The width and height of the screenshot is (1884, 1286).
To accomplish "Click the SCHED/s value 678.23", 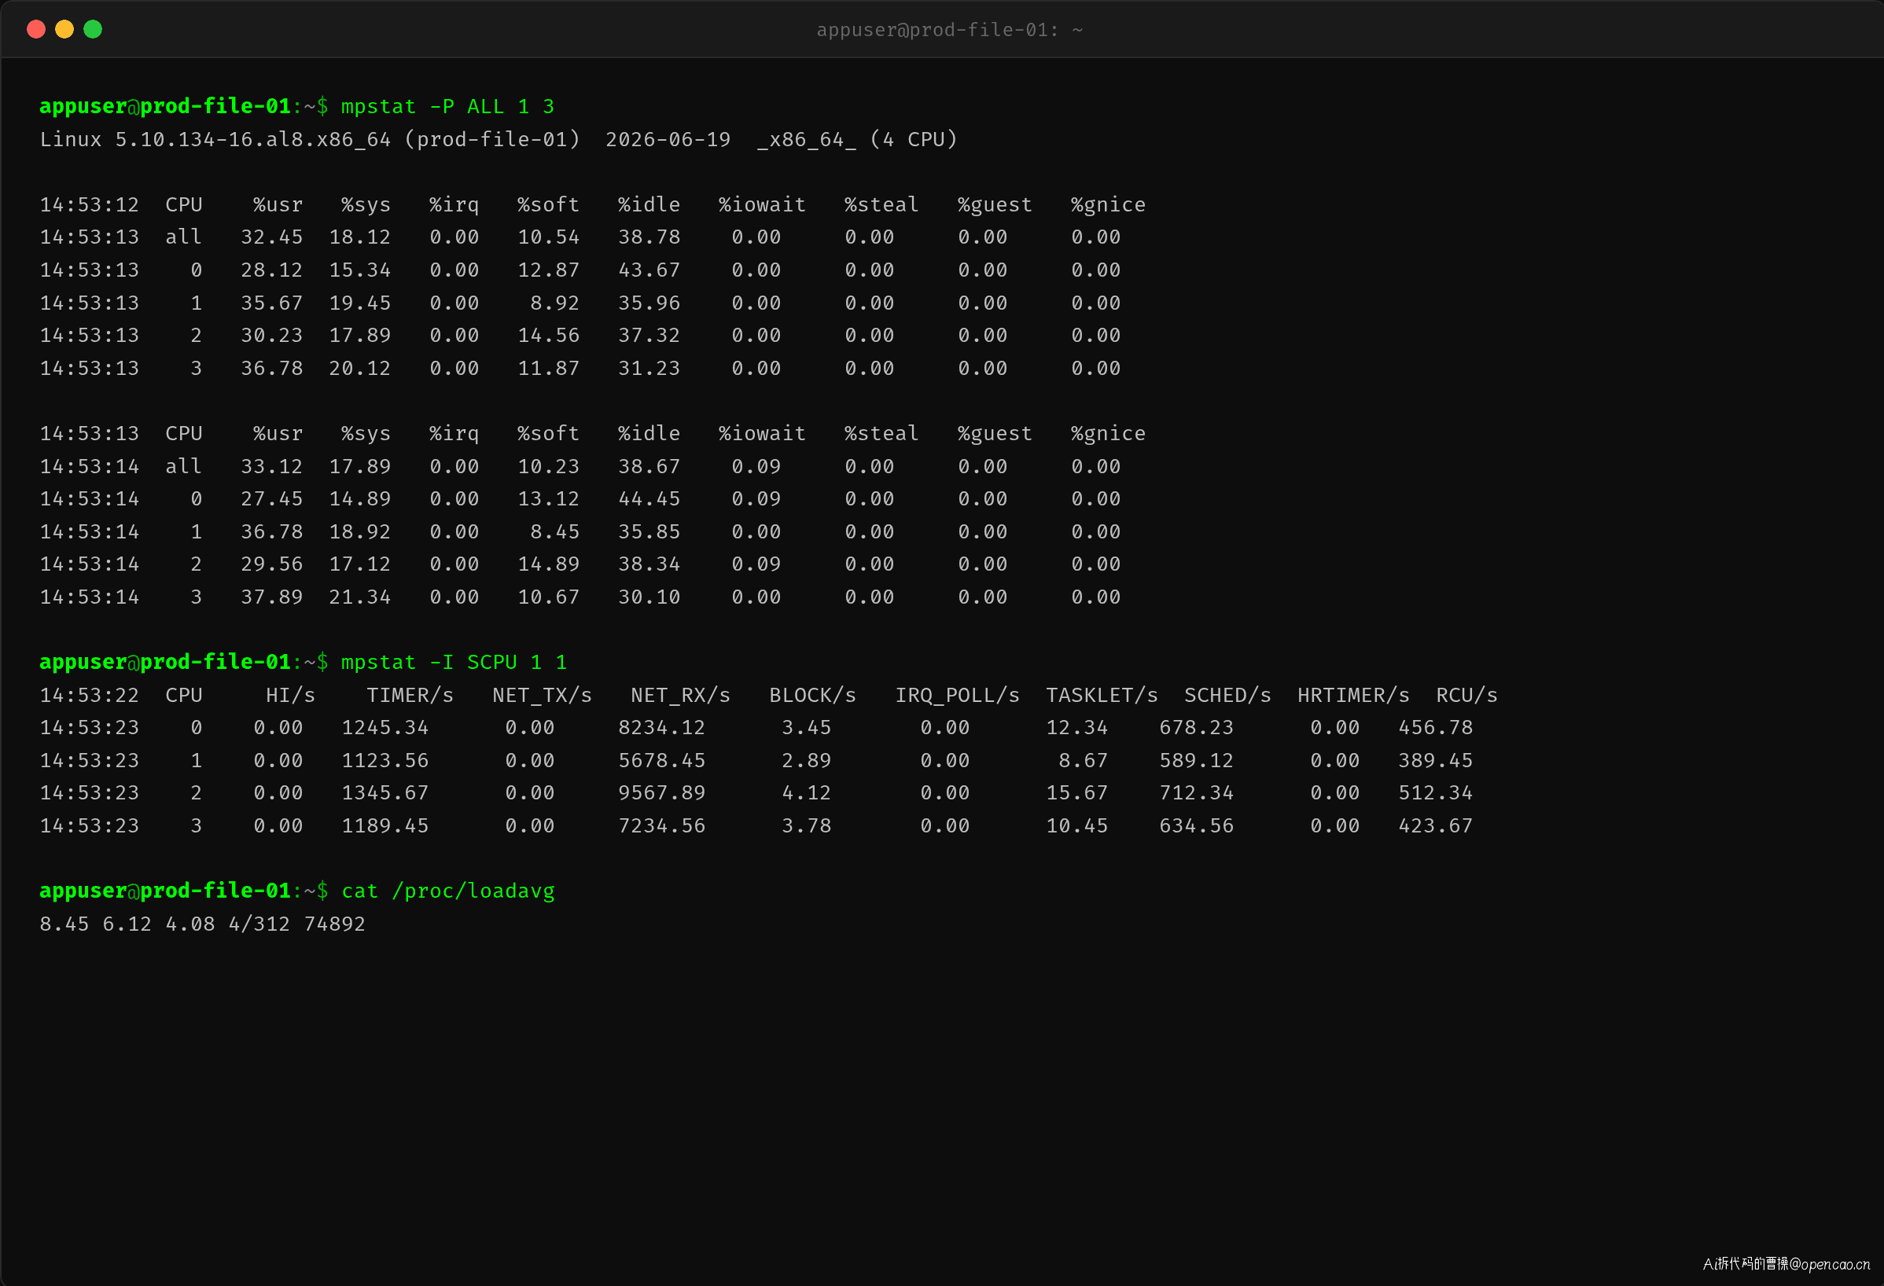I will click(1197, 728).
